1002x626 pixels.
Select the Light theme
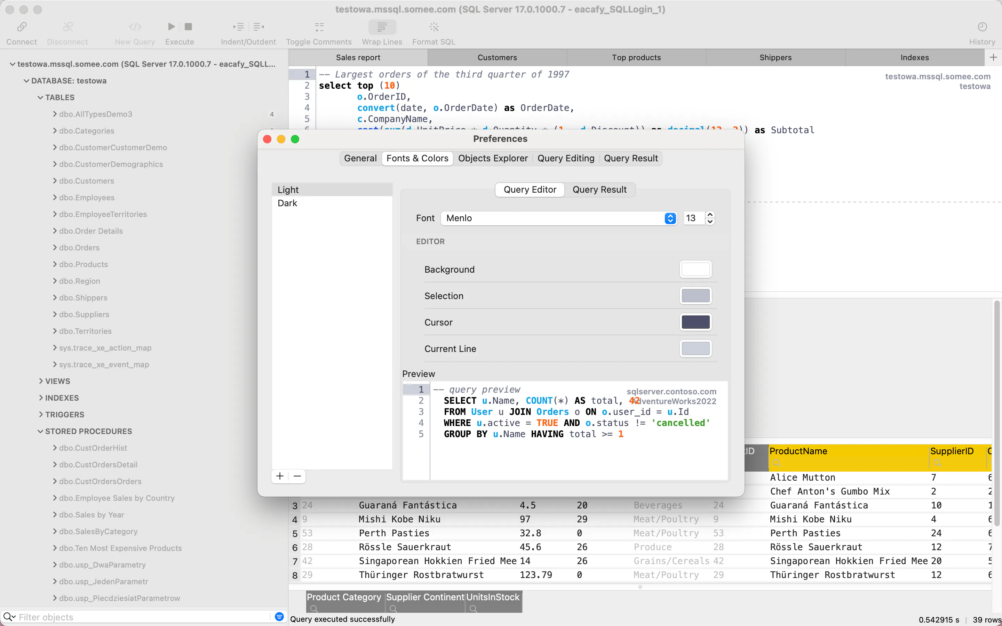(x=332, y=190)
